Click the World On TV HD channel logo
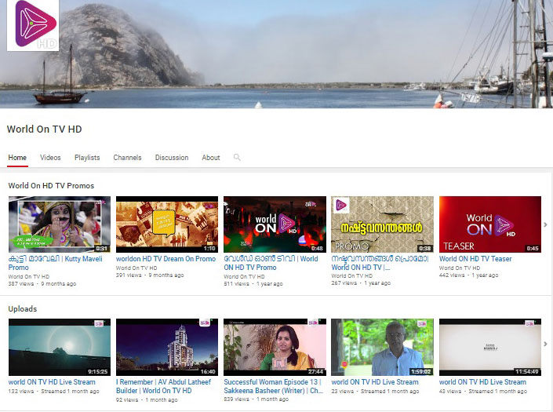The image size is (553, 412). tap(33, 25)
